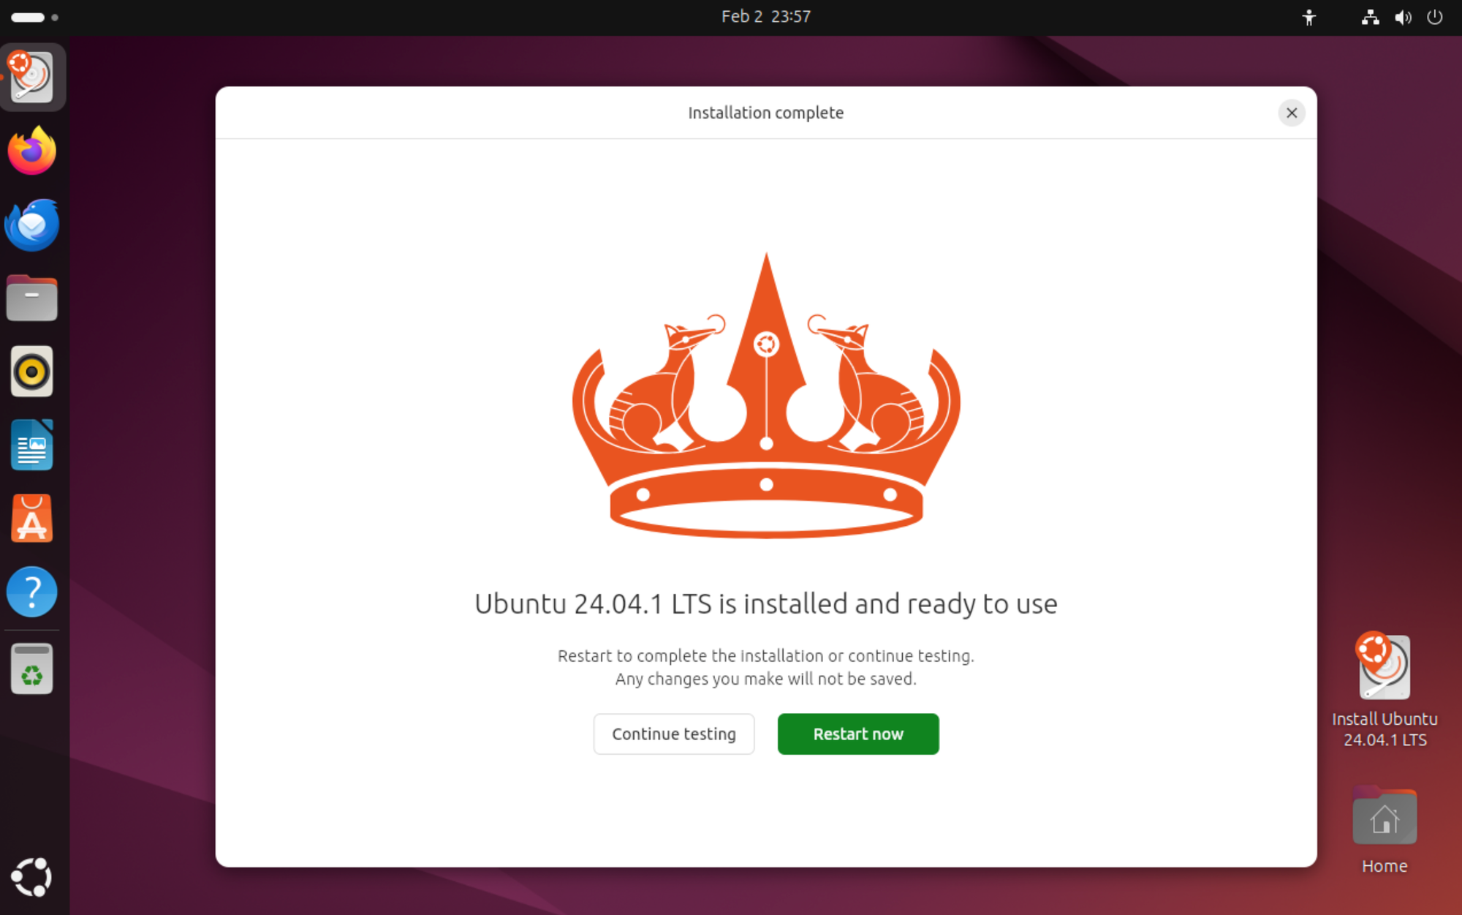The width and height of the screenshot is (1462, 915).
Task: Click the network status icon
Action: [x=1370, y=17]
